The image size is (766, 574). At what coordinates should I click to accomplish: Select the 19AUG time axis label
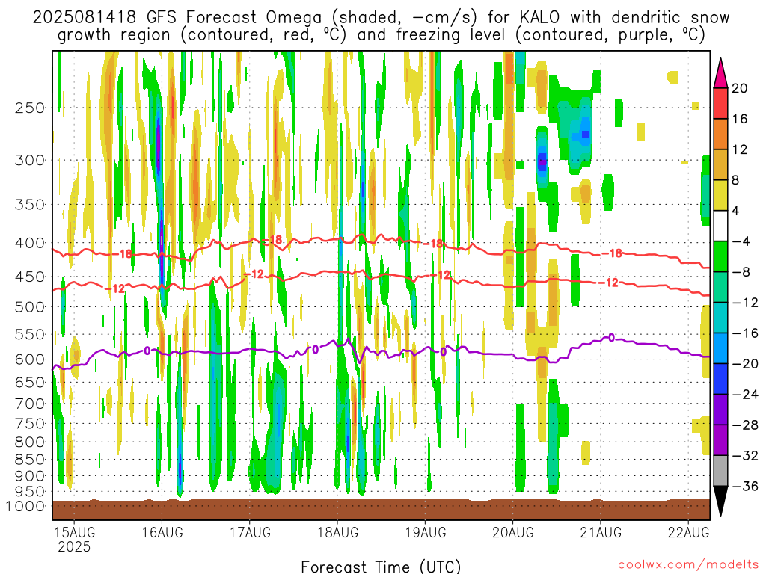point(425,532)
